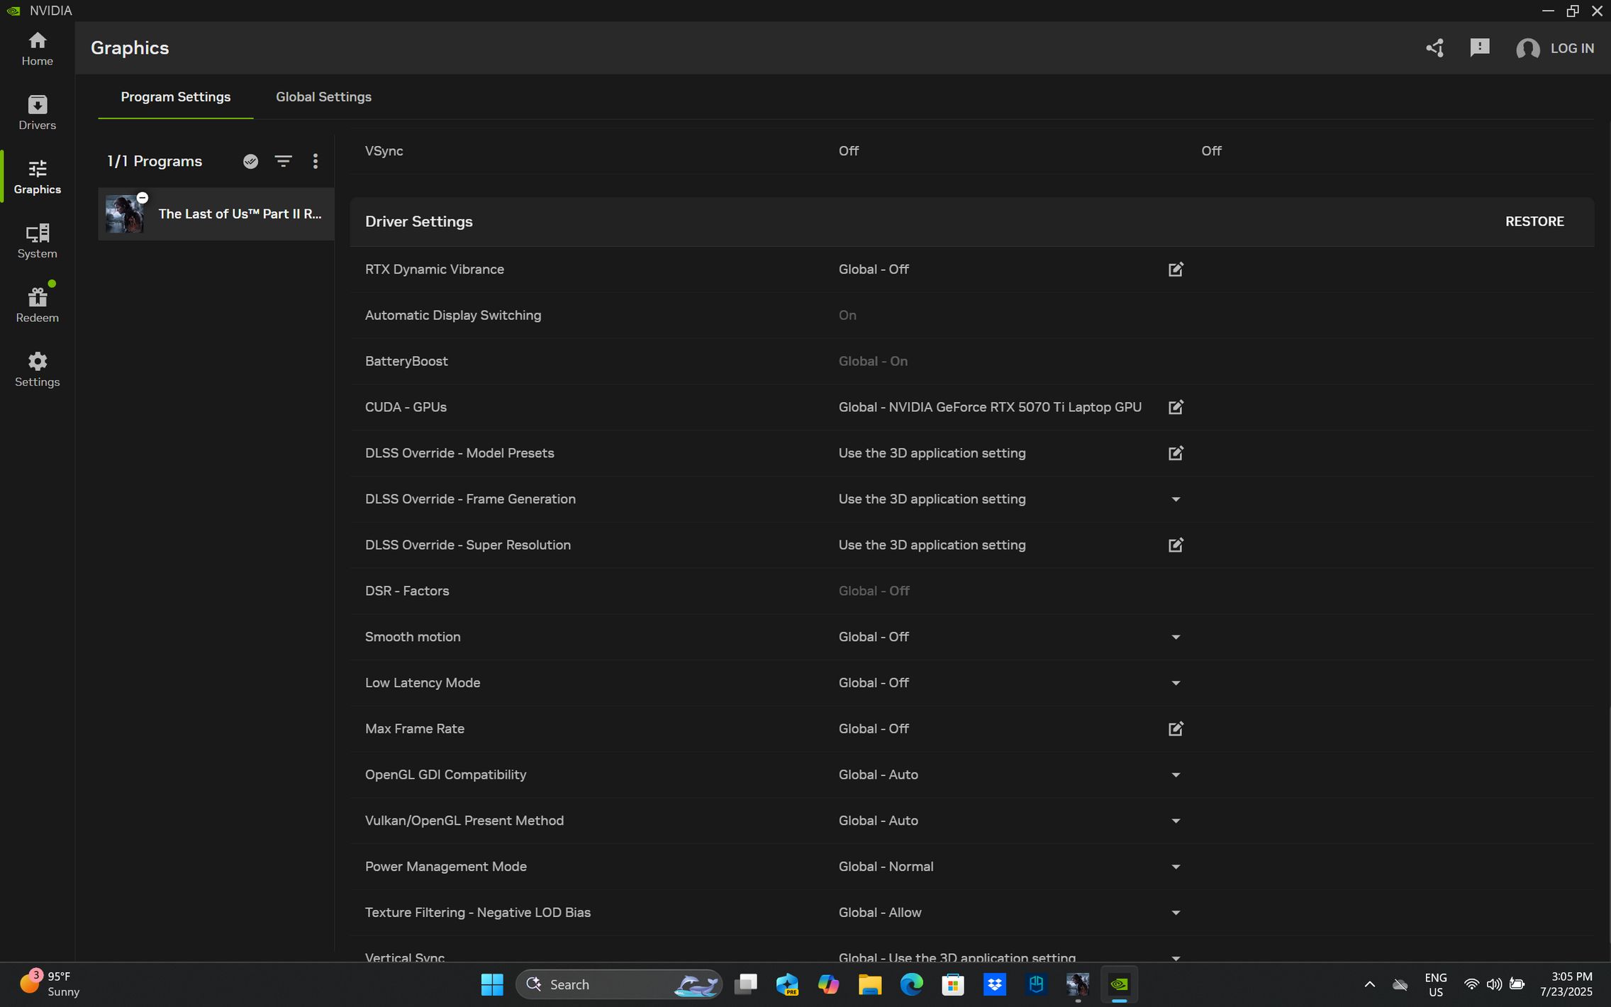The image size is (1611, 1007).
Task: Click the NVIDIA app taskbar icon
Action: click(1119, 984)
